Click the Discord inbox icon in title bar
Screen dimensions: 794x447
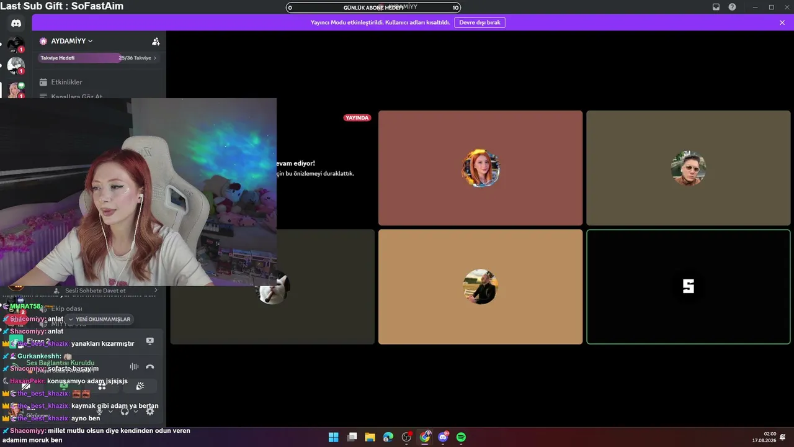(x=716, y=7)
